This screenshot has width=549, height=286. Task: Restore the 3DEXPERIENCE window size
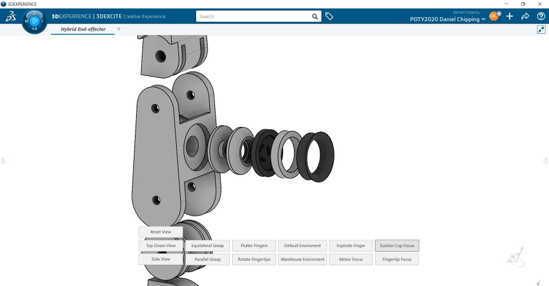point(523,4)
